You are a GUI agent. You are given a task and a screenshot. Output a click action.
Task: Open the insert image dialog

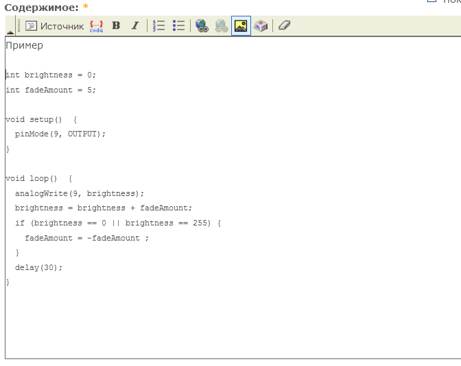pos(241,26)
